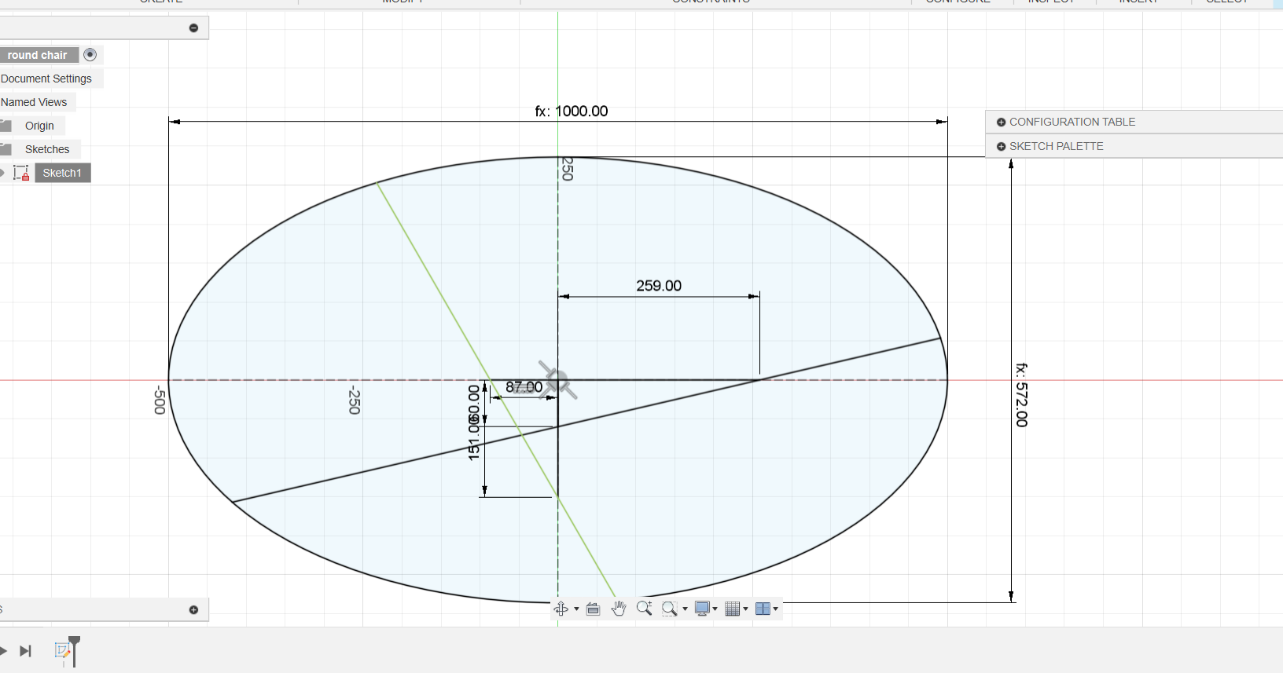This screenshot has height=673, width=1283.
Task: Select the sketch feature in the timeline
Action: coord(62,650)
